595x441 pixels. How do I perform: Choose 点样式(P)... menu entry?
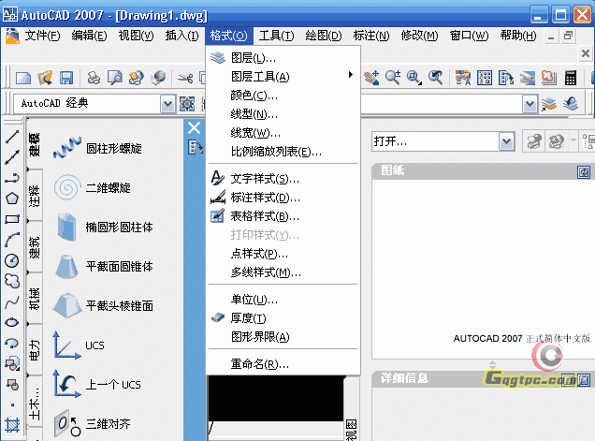point(283,254)
